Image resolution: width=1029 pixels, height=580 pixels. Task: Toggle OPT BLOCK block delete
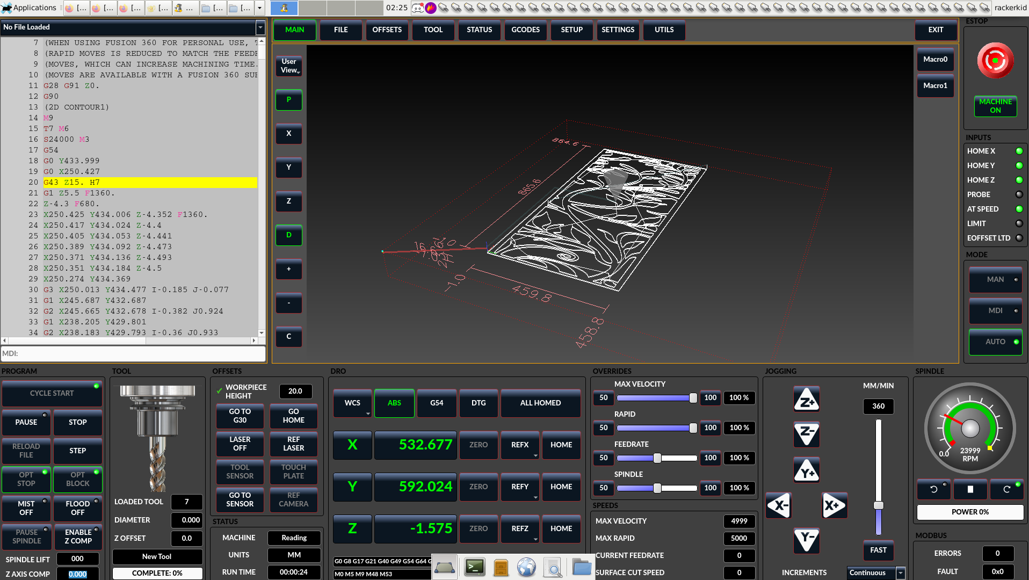click(x=78, y=479)
